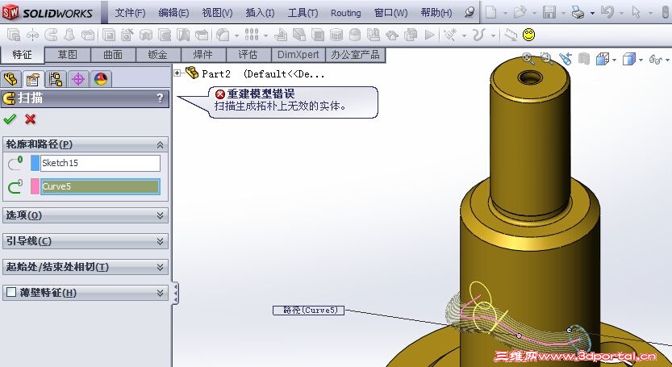Open the Tools menu

pos(303,13)
